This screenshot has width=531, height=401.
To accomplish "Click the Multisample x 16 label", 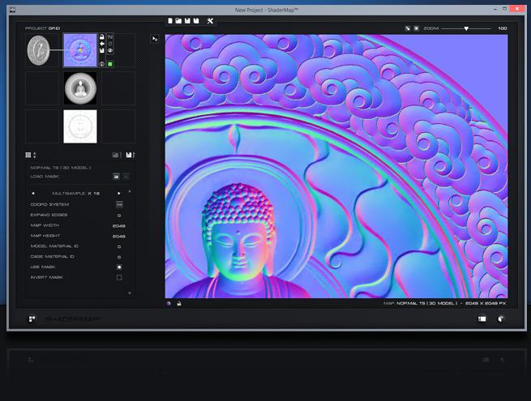I will tap(75, 194).
